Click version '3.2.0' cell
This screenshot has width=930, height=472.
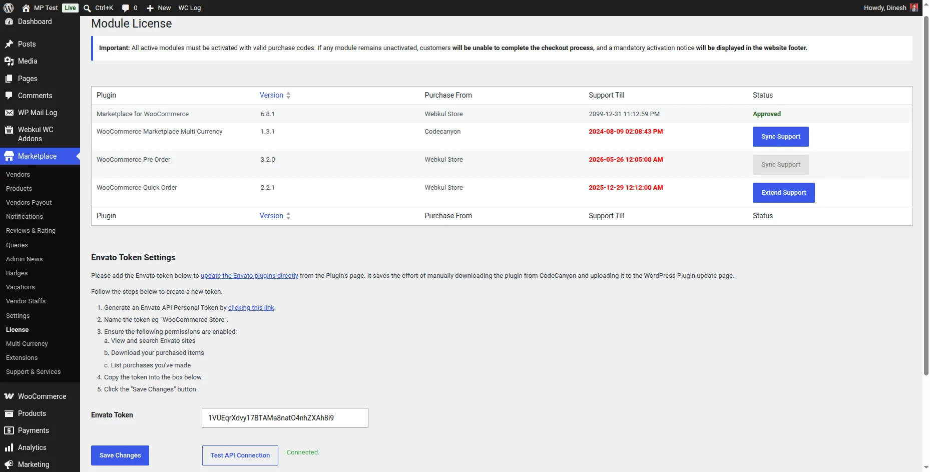click(x=268, y=160)
